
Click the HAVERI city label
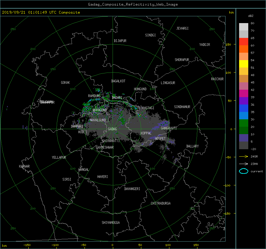pos(103,177)
